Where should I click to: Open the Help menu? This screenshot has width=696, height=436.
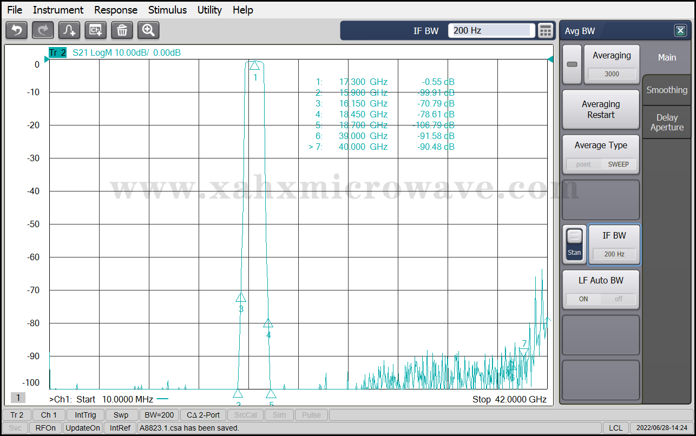tap(243, 10)
